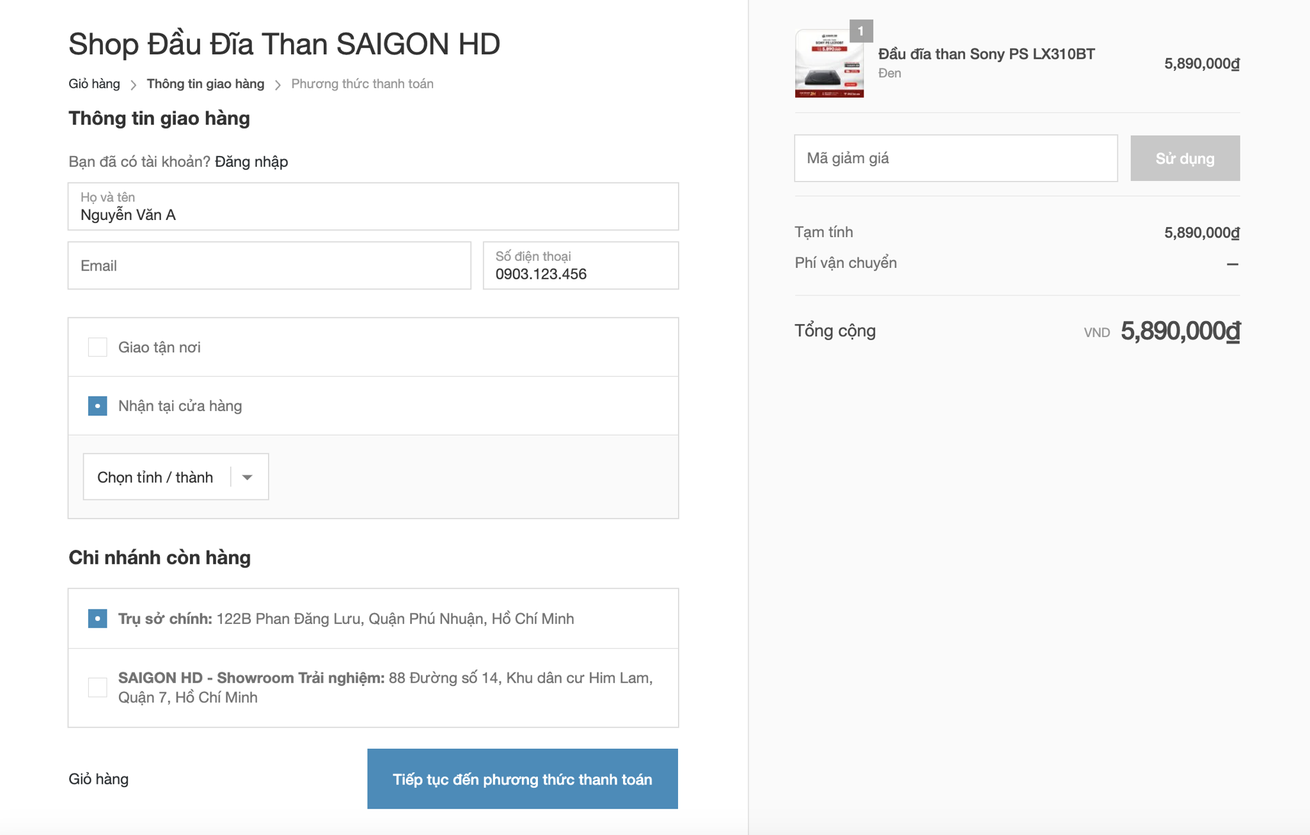Click the chevron before Phương thức thanh toán
Image resolution: width=1310 pixels, height=835 pixels.
pos(278,85)
